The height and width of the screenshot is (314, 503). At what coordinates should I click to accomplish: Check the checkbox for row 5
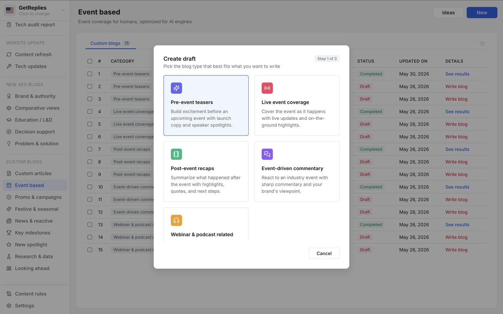[x=90, y=124]
